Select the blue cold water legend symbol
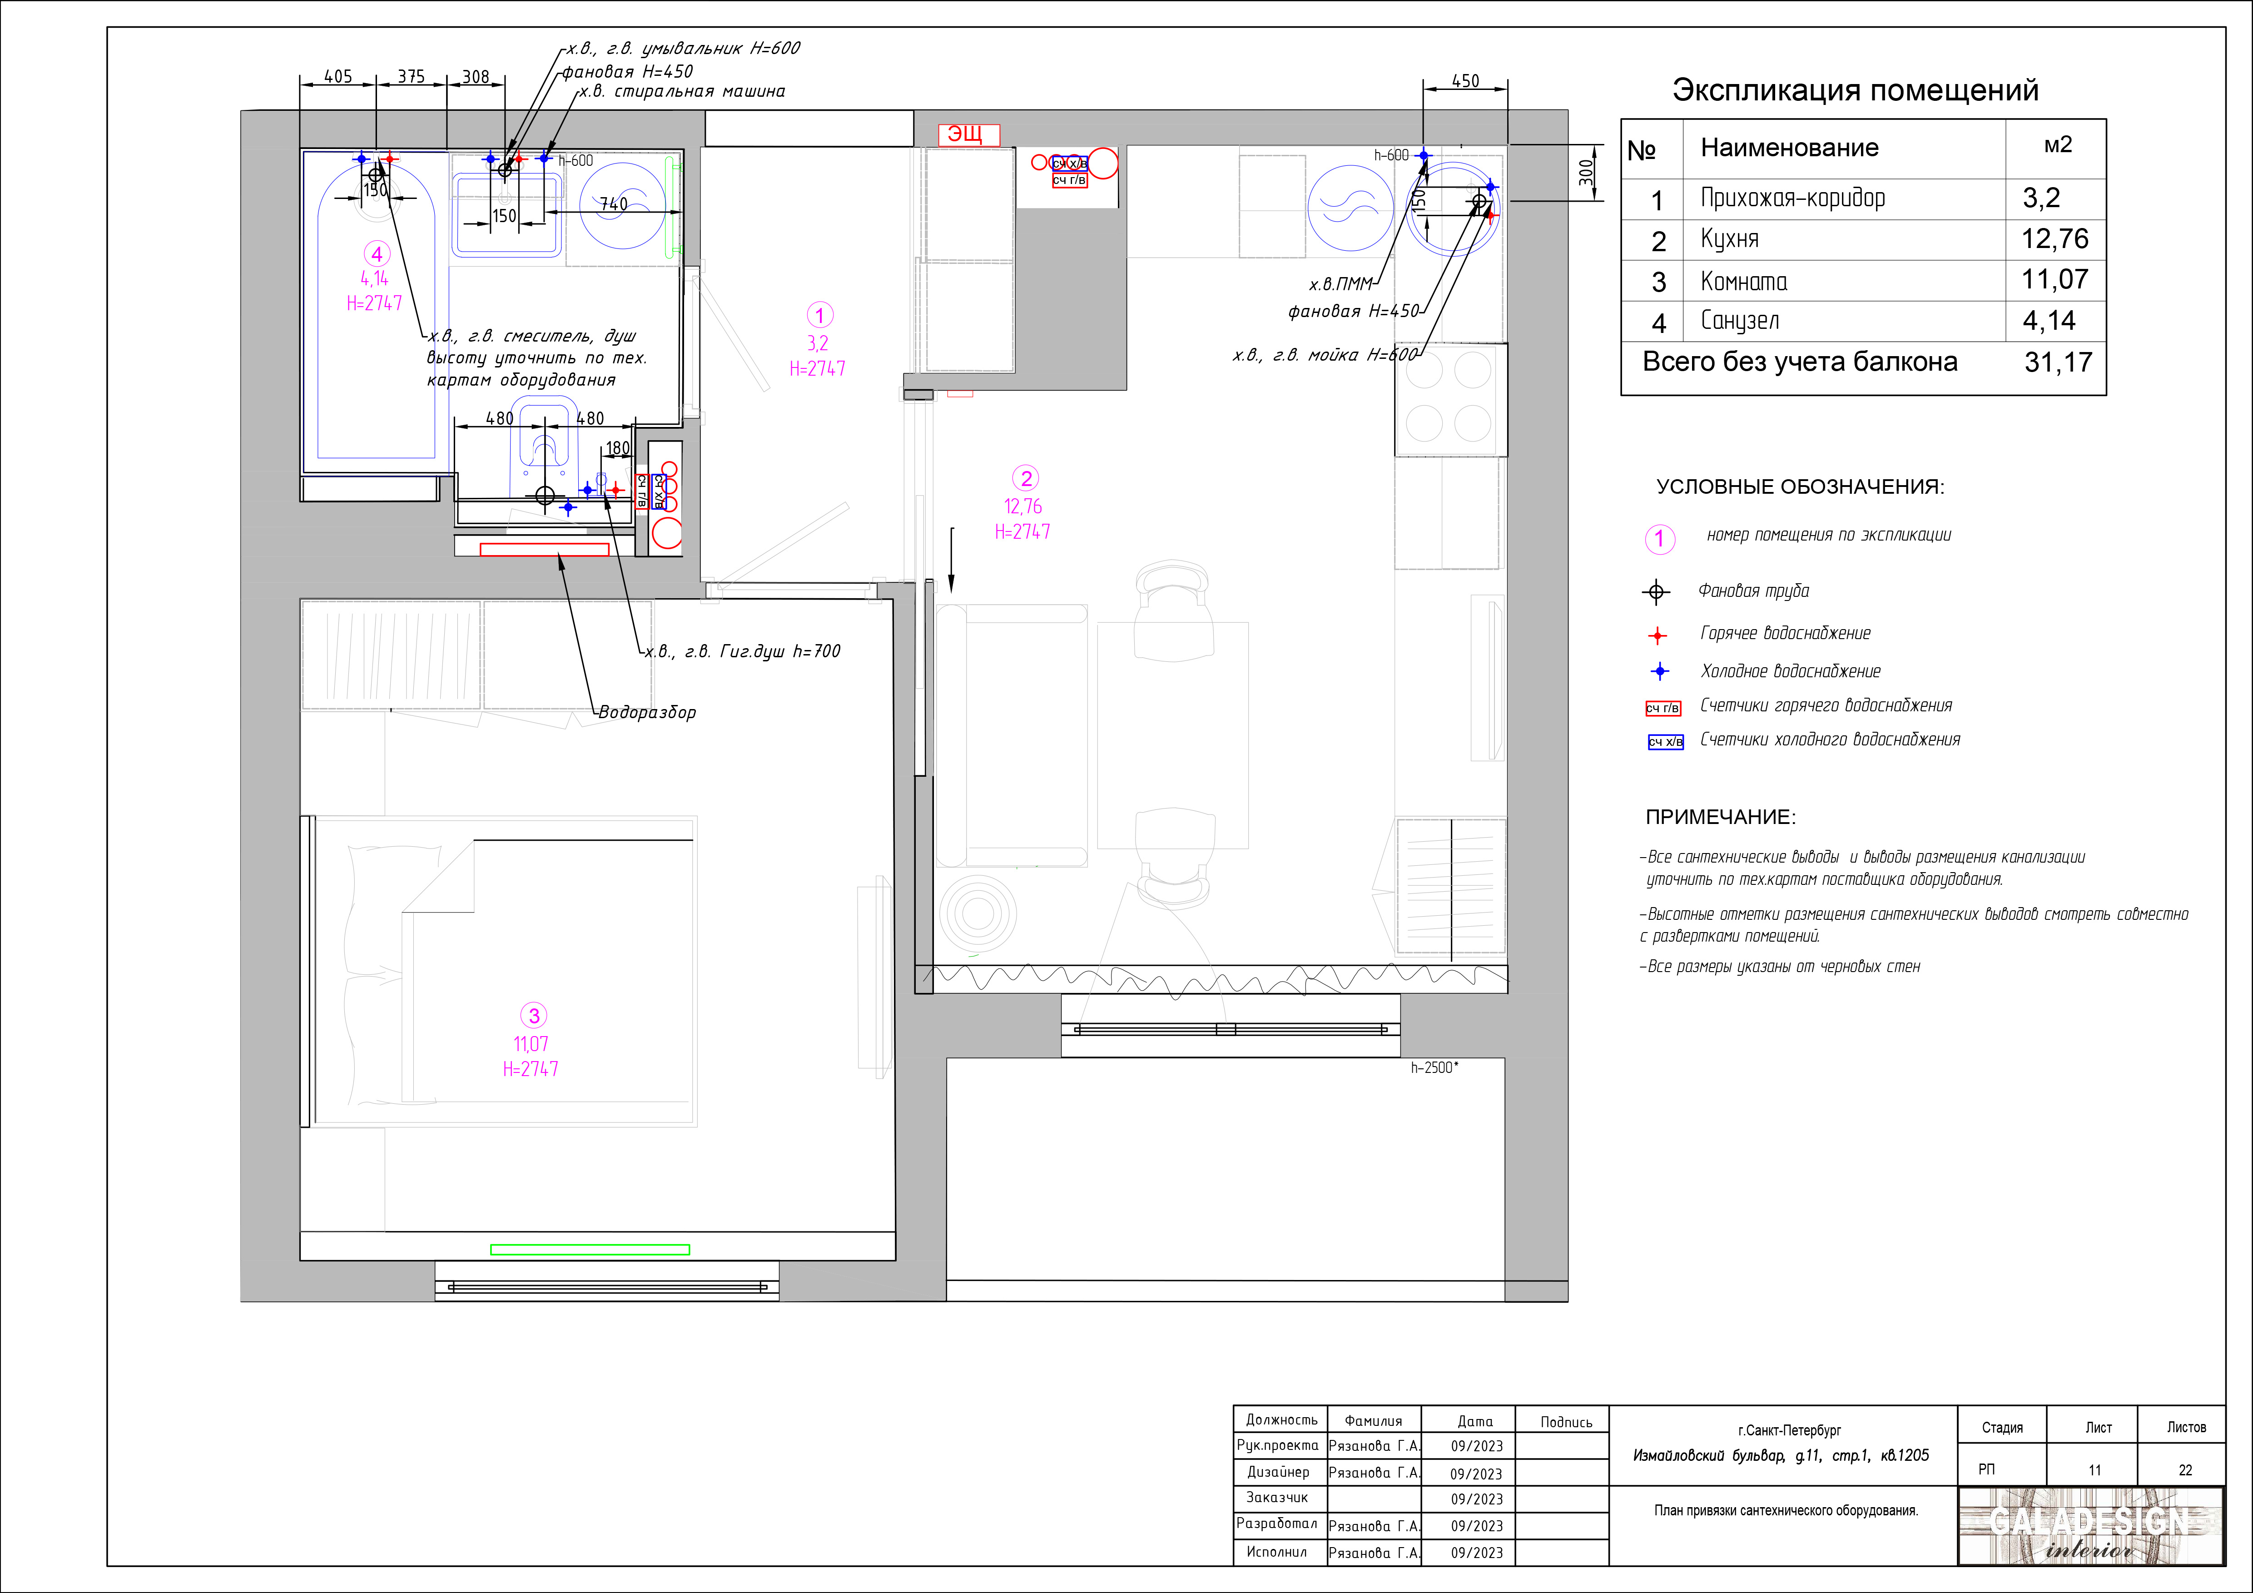 click(1659, 671)
